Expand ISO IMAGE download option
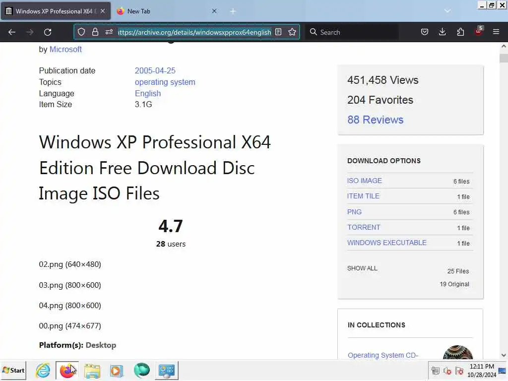Viewport: 508px width, 381px height. click(x=365, y=181)
